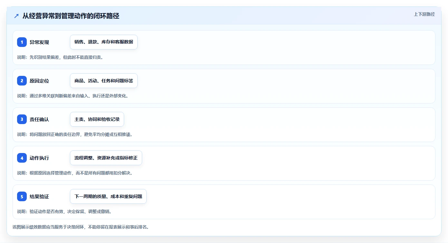Click the title 从经营异常到管理动作的闭环路径
The width and height of the screenshot is (448, 243).
(71, 16)
